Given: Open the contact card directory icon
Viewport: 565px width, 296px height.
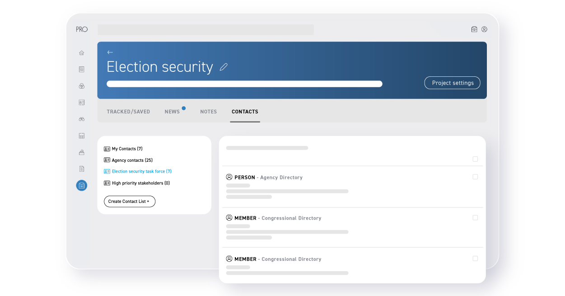Looking at the screenshot, I should pyautogui.click(x=81, y=102).
